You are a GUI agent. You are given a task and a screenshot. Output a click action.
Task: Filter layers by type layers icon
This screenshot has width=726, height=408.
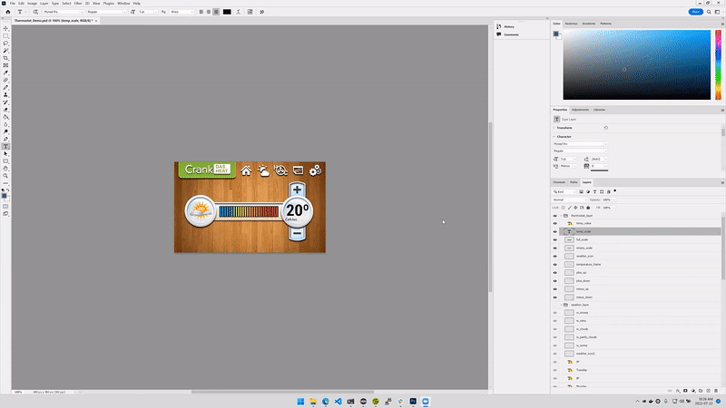point(594,191)
